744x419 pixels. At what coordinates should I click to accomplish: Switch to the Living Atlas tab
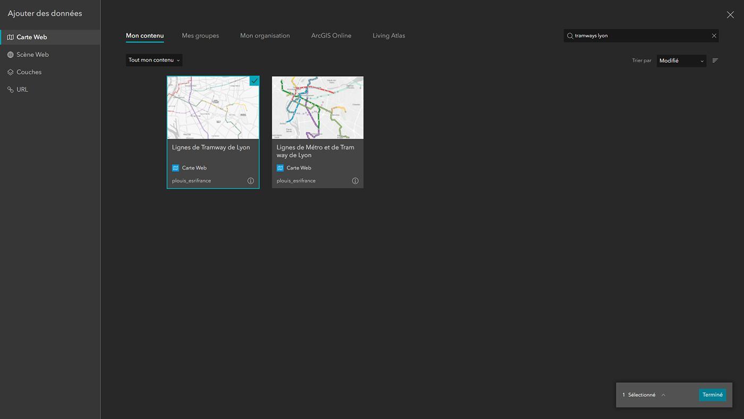[388, 36]
